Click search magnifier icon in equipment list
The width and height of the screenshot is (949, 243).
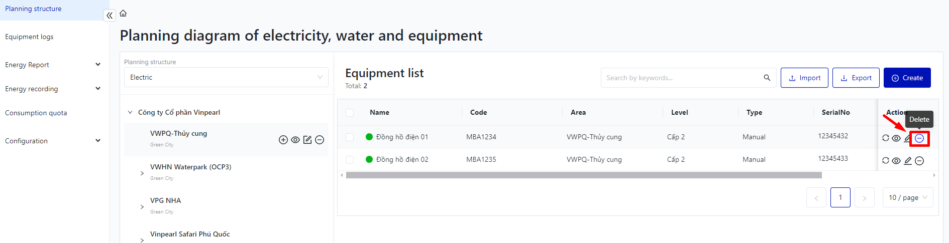767,78
